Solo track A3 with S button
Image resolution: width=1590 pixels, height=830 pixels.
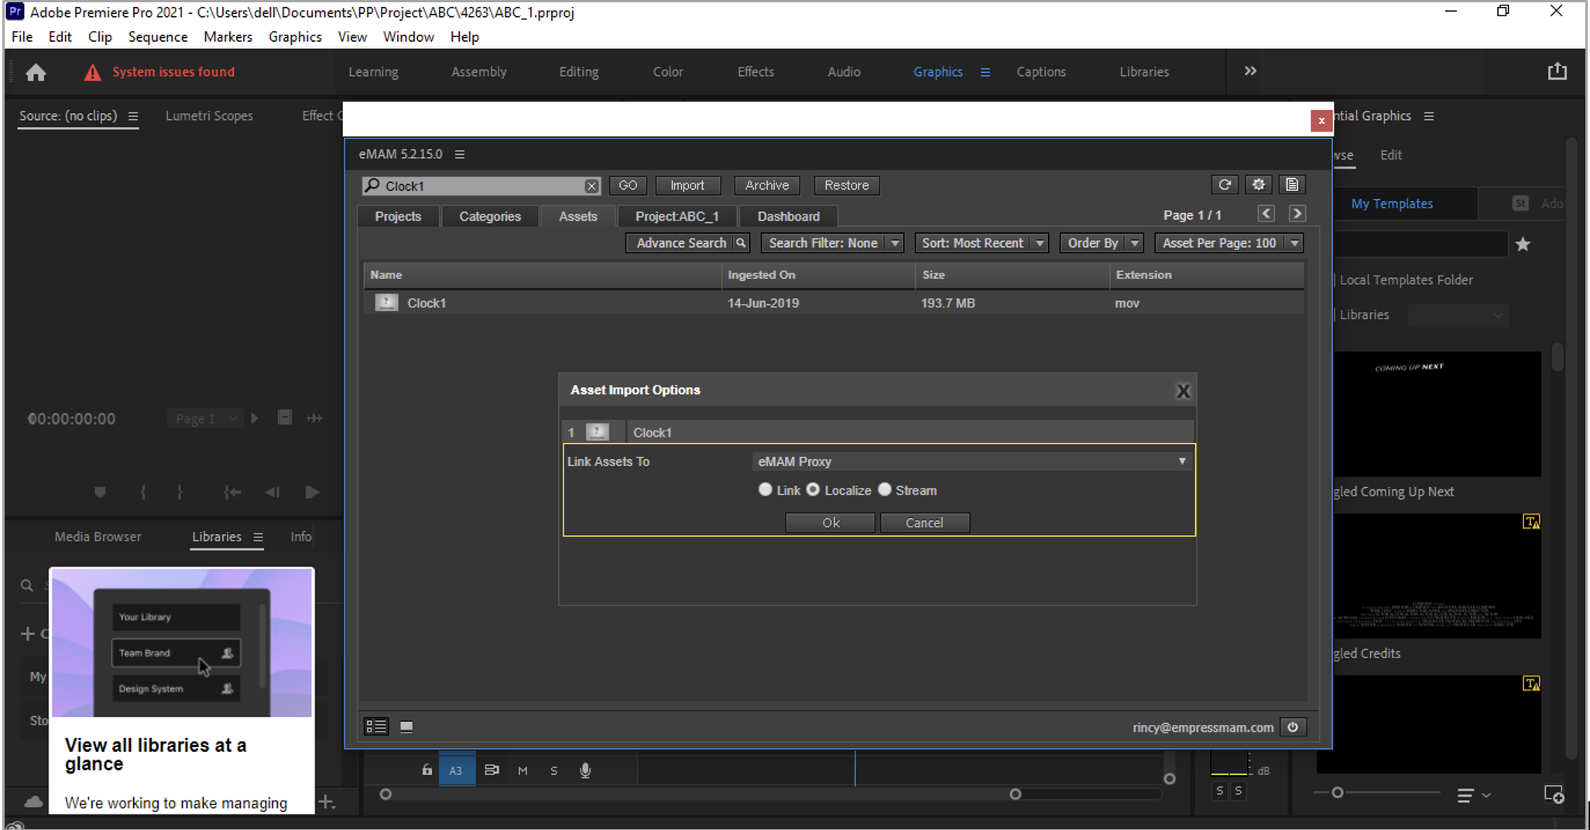(553, 770)
